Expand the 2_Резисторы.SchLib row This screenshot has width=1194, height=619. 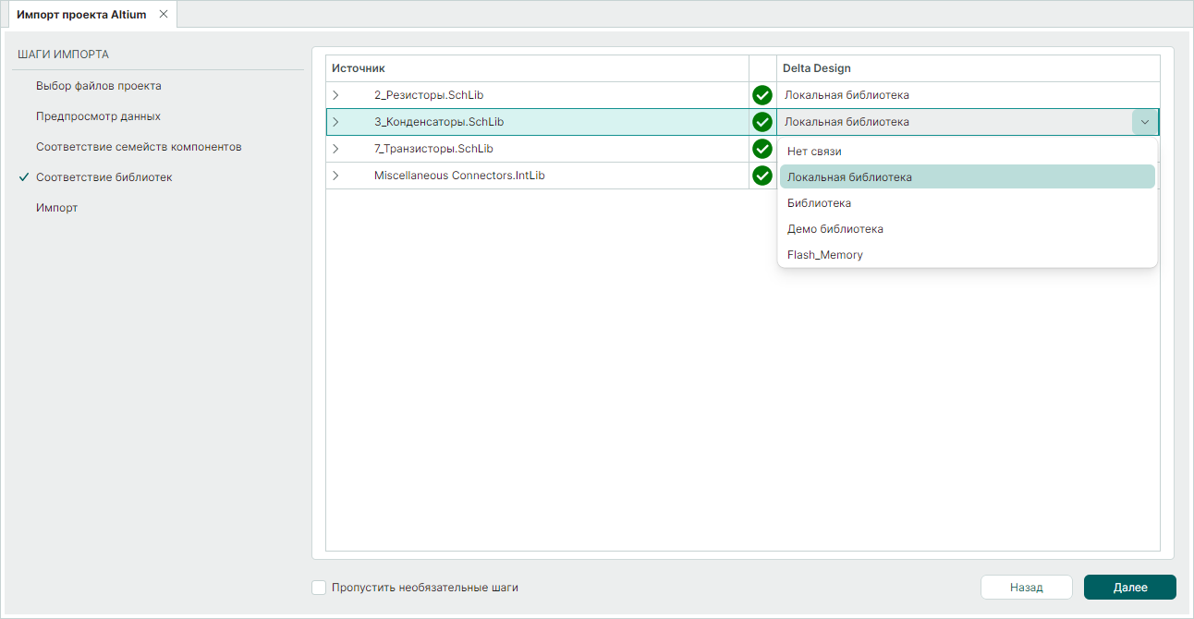(x=335, y=95)
